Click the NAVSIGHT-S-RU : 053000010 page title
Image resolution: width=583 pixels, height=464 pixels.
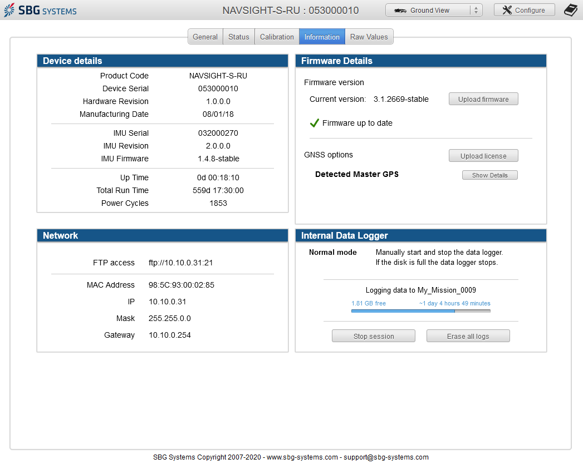(x=291, y=11)
